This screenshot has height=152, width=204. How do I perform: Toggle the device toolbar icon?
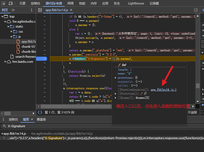point(11,3)
